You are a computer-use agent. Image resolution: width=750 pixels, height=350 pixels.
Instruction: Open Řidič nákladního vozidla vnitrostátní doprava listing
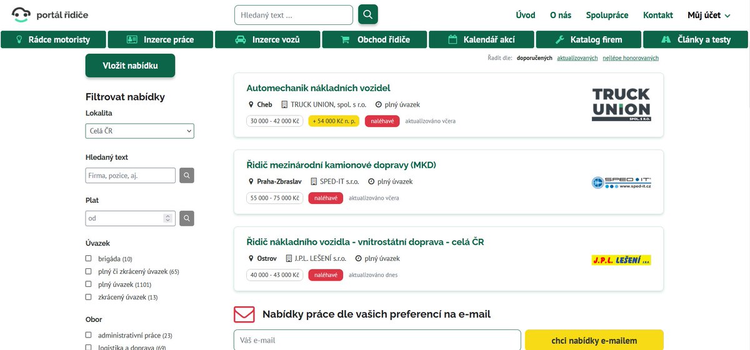point(365,242)
